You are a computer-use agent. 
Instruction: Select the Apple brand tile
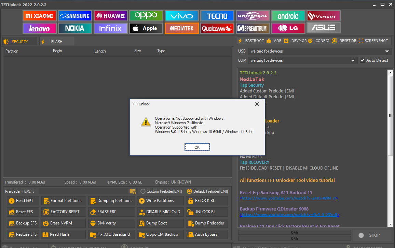146,28
